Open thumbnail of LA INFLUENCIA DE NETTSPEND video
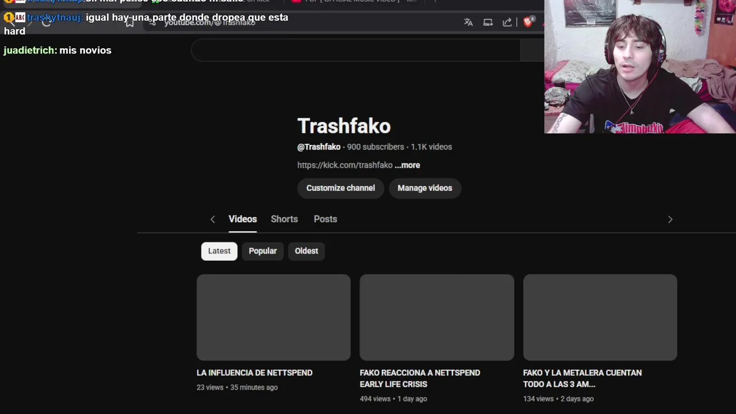The width and height of the screenshot is (736, 414). [x=274, y=317]
